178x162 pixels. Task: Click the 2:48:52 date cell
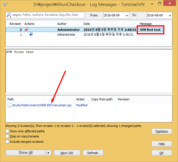point(110,30)
